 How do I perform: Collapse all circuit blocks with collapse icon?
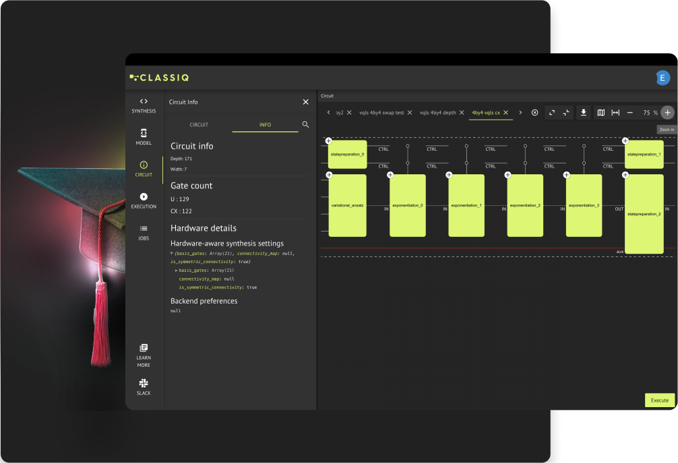point(566,112)
